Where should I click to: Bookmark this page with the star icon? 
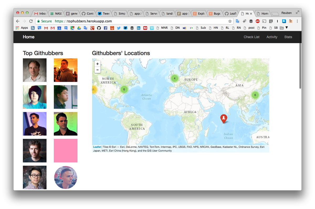coord(230,21)
